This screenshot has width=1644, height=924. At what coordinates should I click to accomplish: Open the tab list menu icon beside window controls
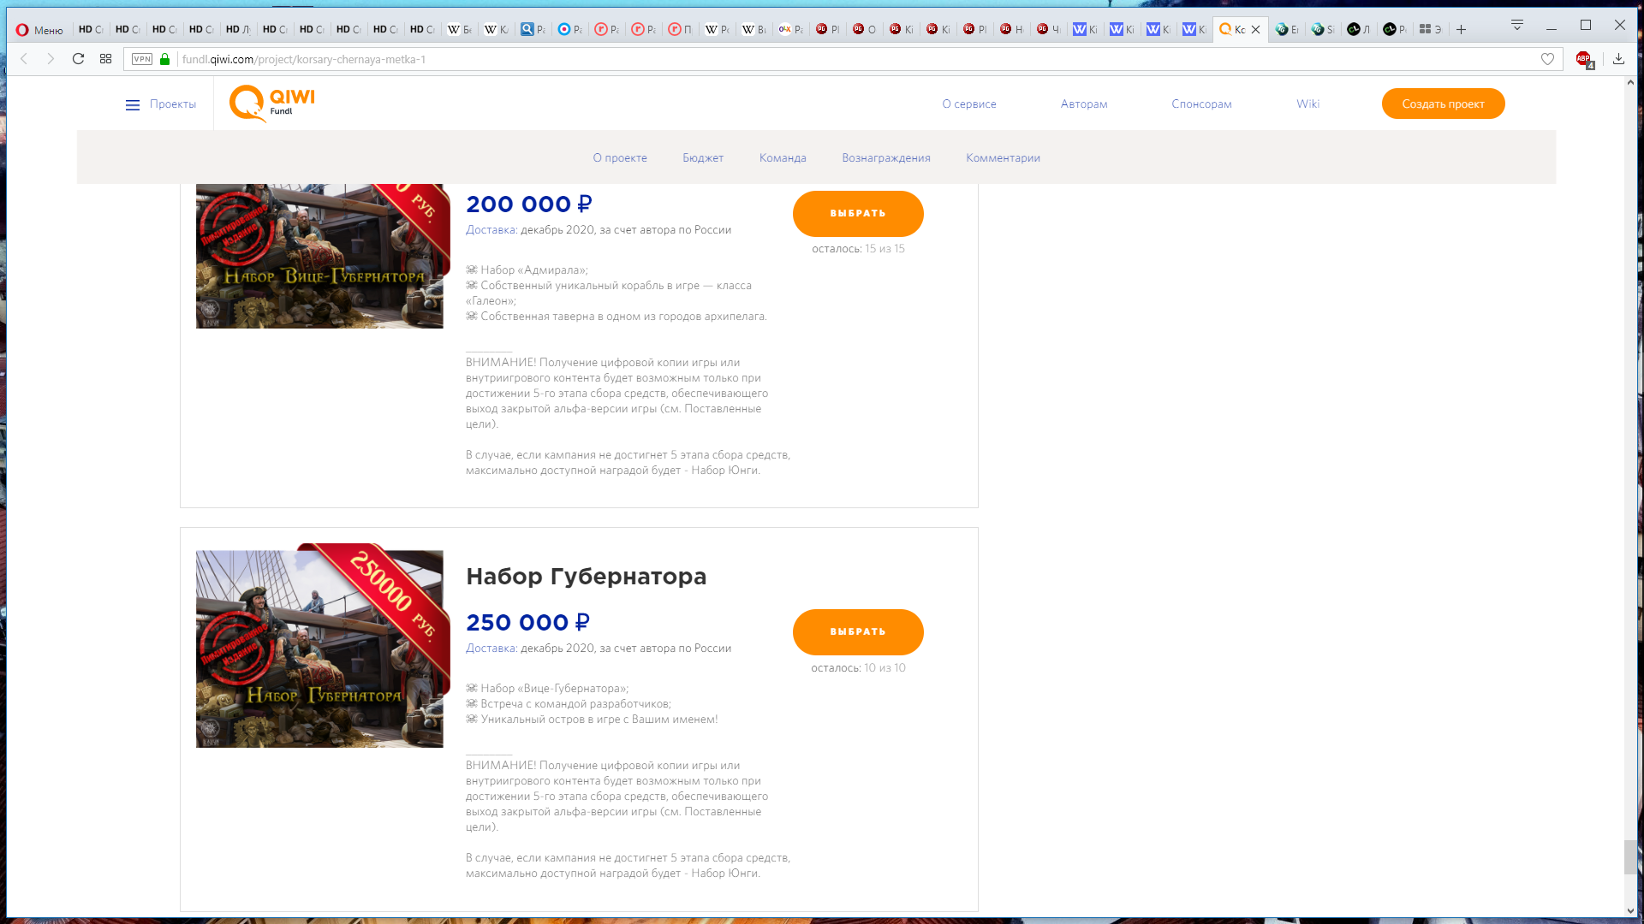coord(1516,25)
